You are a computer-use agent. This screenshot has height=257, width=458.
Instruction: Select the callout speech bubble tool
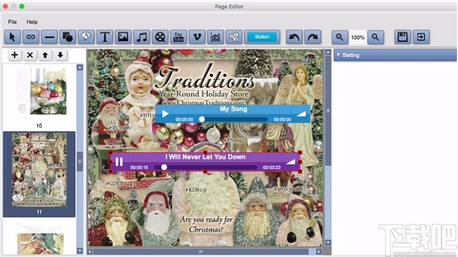[x=86, y=37]
